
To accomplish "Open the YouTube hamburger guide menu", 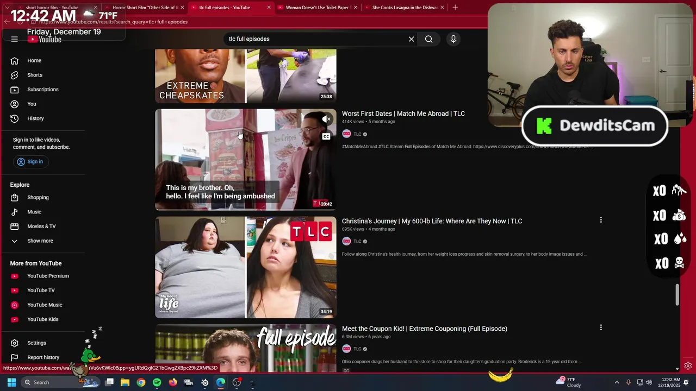I will point(15,39).
